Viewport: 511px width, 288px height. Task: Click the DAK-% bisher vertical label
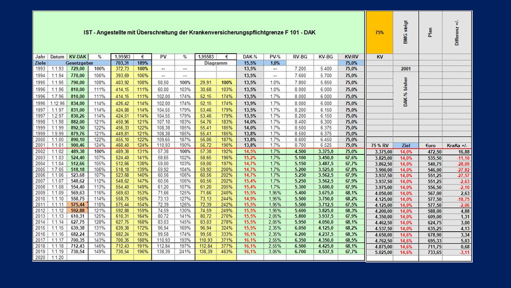point(406,92)
